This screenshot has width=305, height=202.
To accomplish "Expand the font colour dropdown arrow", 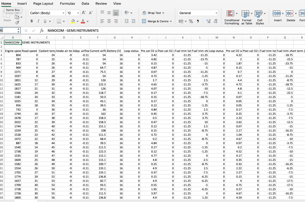I will pyautogui.click(x=88, y=21).
